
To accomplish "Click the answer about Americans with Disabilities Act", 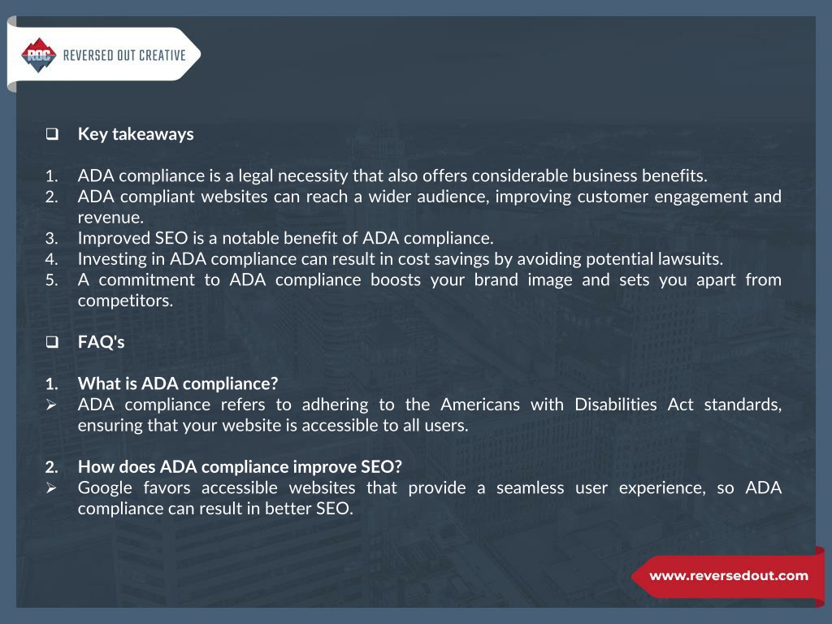I will click(x=429, y=414).
